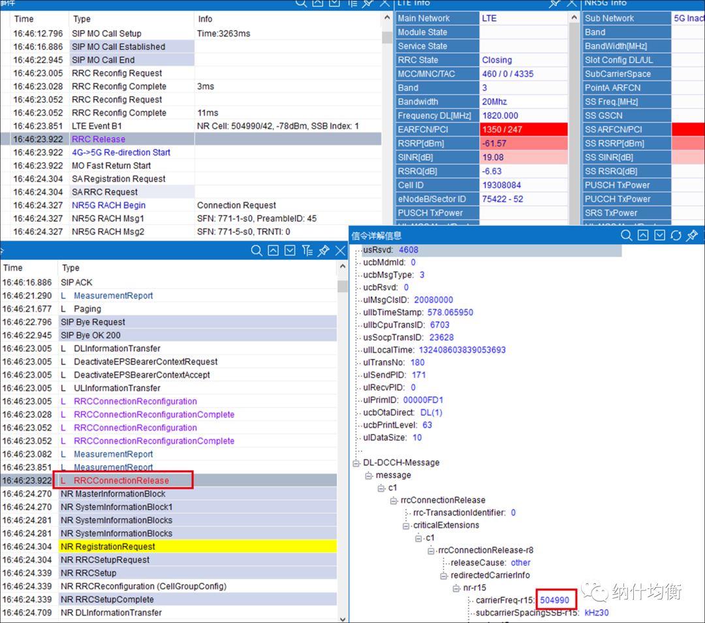Open search in the signaling message list panel
The image size is (705, 623).
click(257, 251)
